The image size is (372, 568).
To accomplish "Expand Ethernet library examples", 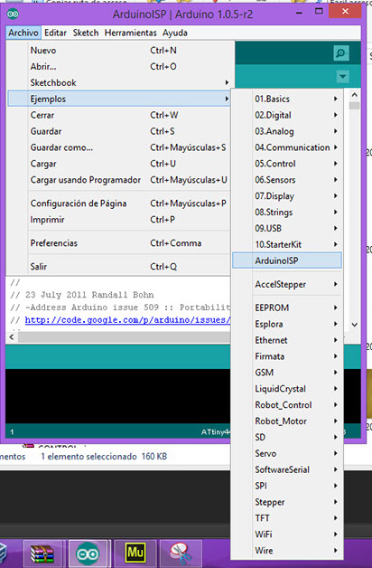I will [x=287, y=340].
